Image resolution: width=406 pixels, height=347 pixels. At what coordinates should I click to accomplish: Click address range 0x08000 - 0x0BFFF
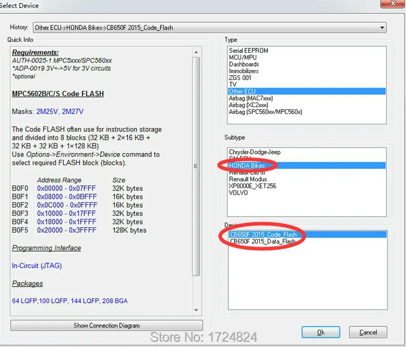coord(67,197)
